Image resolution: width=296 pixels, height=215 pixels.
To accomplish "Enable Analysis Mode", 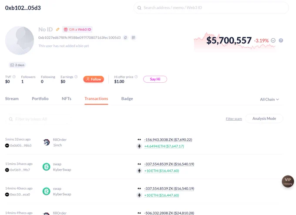I will click(264, 118).
